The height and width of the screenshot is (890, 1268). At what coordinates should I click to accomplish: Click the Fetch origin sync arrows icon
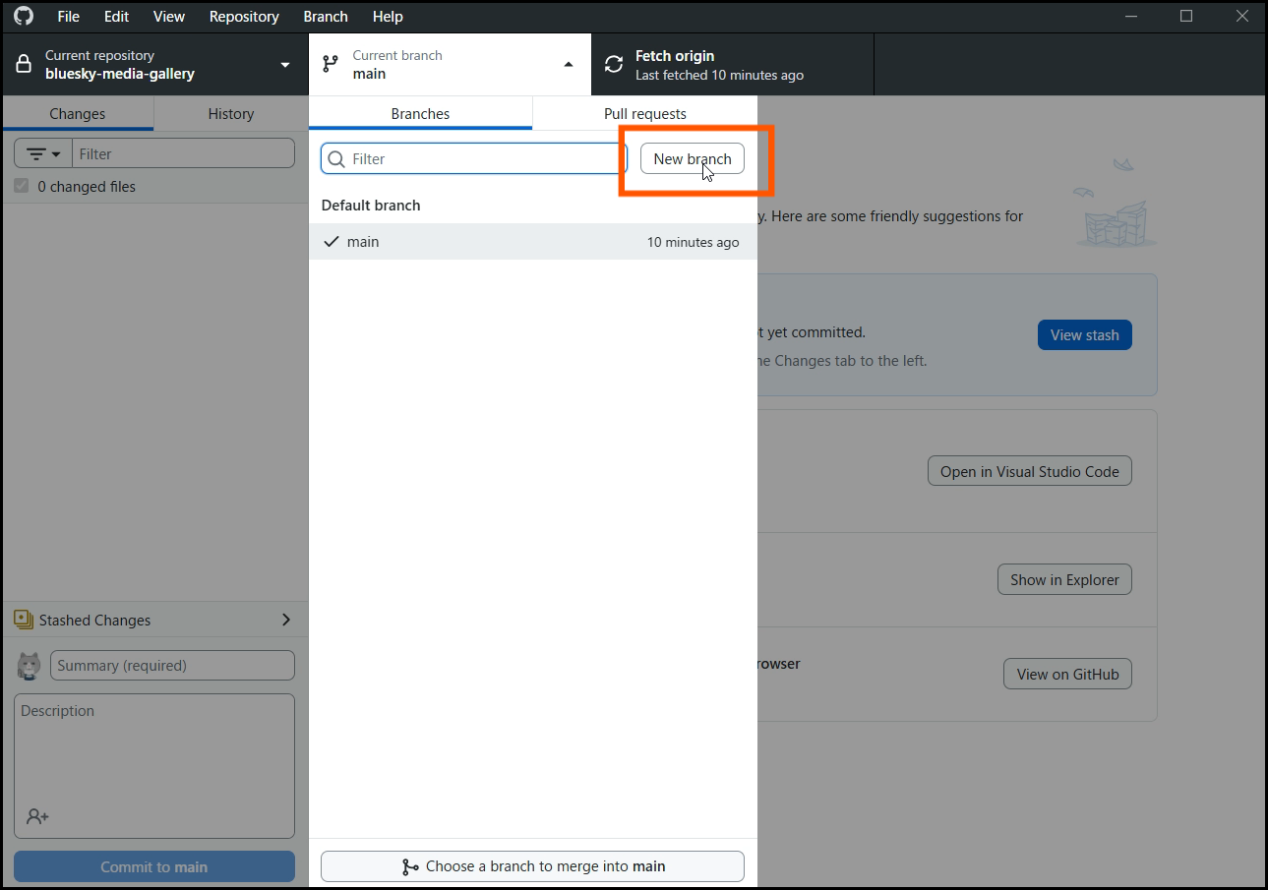click(x=614, y=65)
